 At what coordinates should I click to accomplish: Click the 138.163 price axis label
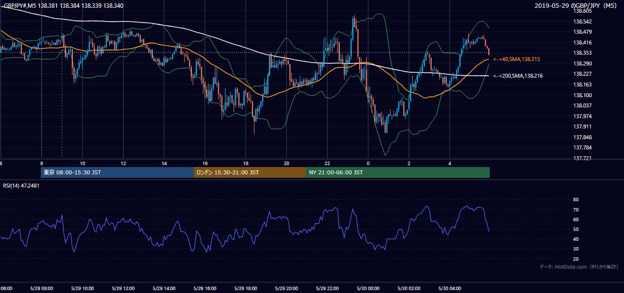point(582,84)
